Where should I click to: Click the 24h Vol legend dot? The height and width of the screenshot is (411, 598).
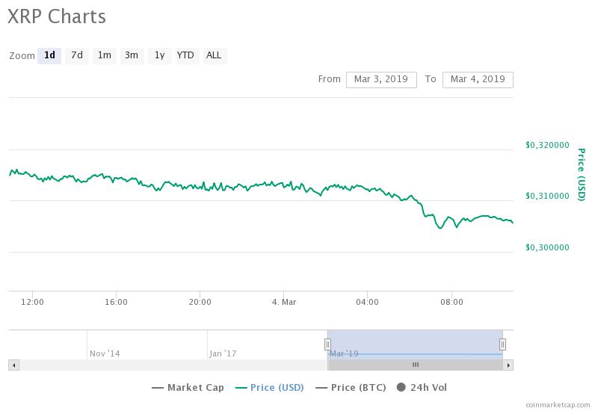point(401,387)
